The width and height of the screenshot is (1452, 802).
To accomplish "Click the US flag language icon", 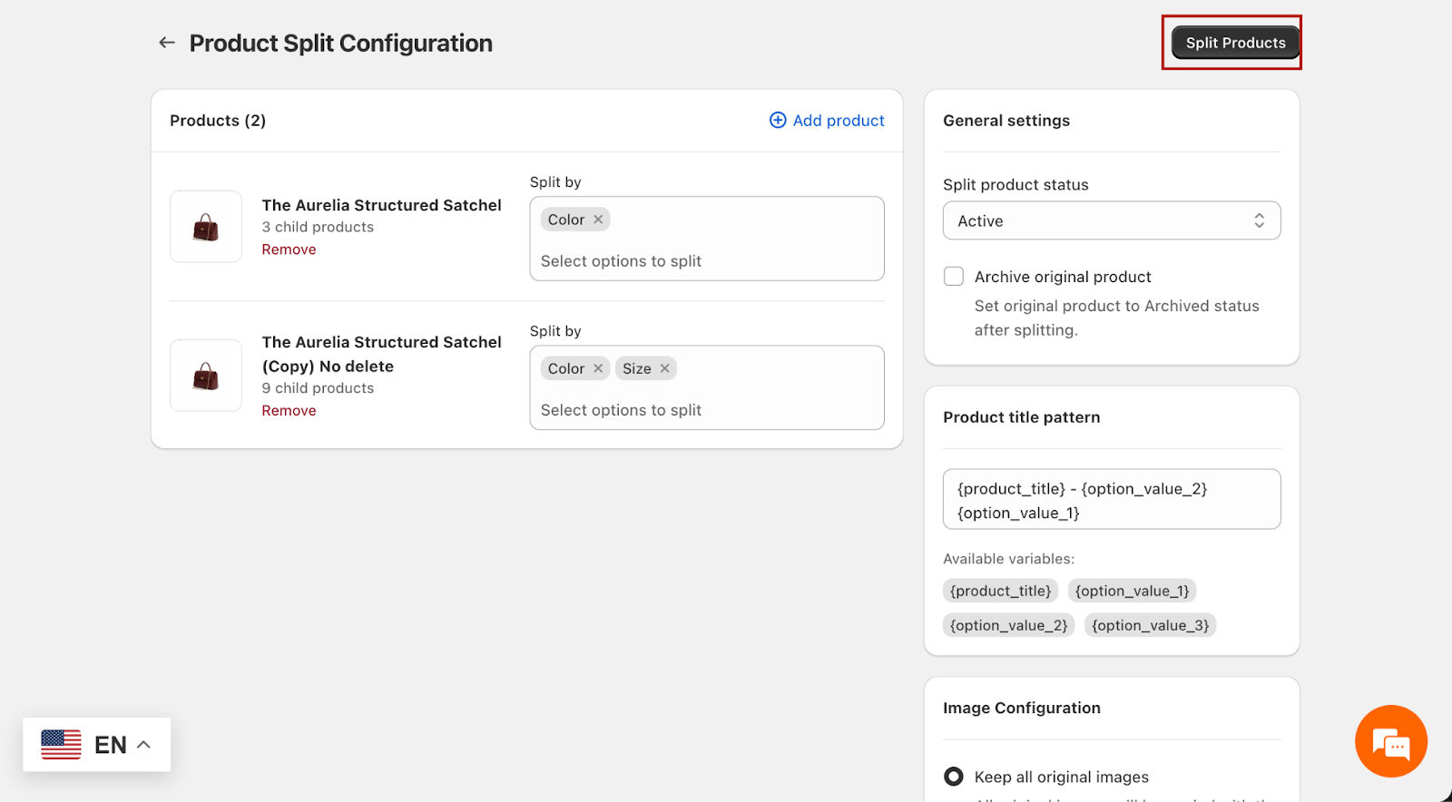I will 61,745.
